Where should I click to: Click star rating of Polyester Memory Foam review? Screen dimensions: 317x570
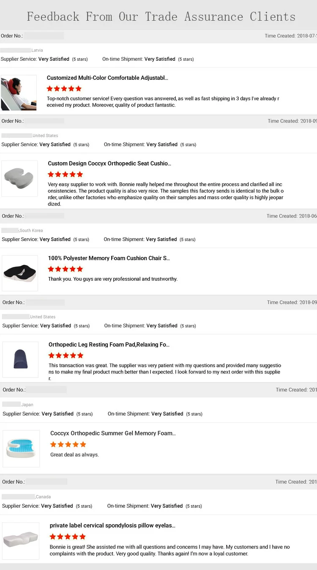(x=66, y=269)
